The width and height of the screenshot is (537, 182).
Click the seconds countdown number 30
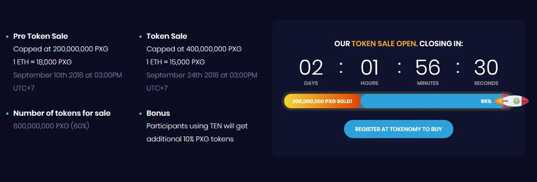pyautogui.click(x=486, y=67)
